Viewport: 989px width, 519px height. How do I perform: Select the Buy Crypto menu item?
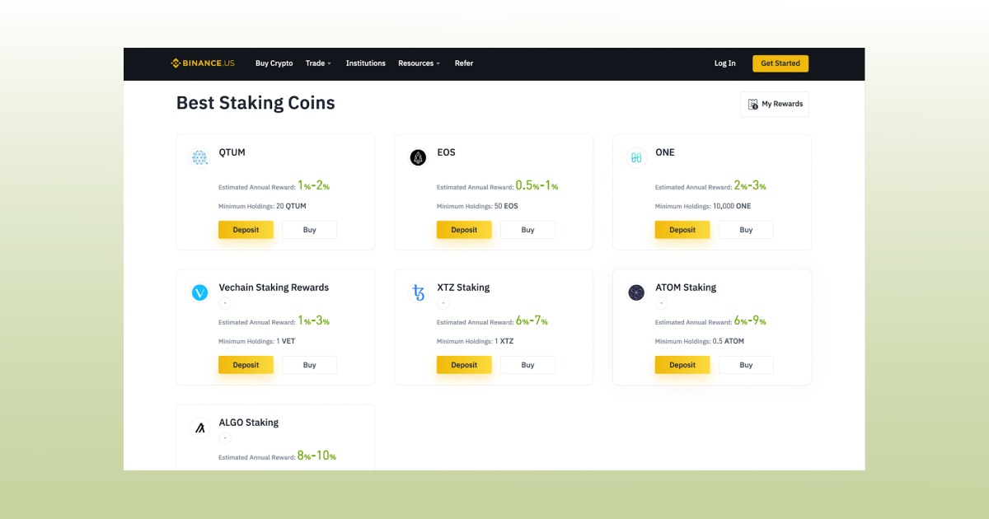pos(274,63)
